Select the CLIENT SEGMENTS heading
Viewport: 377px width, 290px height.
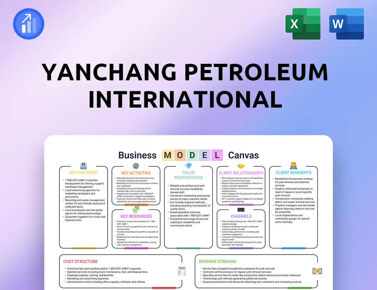(293, 173)
